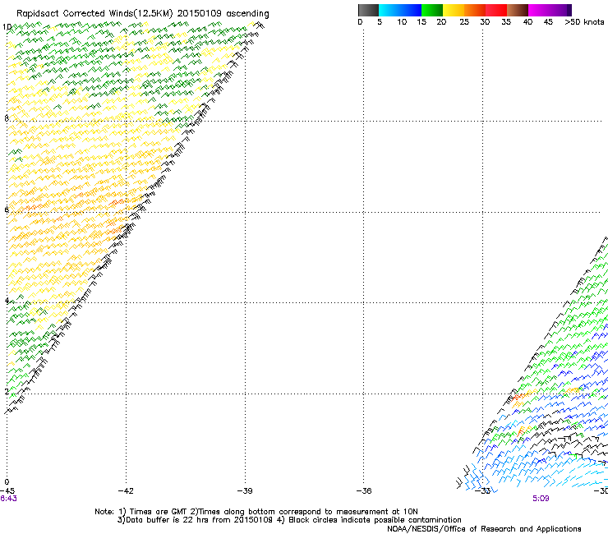Click the purple '6:43' swath time label

[x=8, y=499]
